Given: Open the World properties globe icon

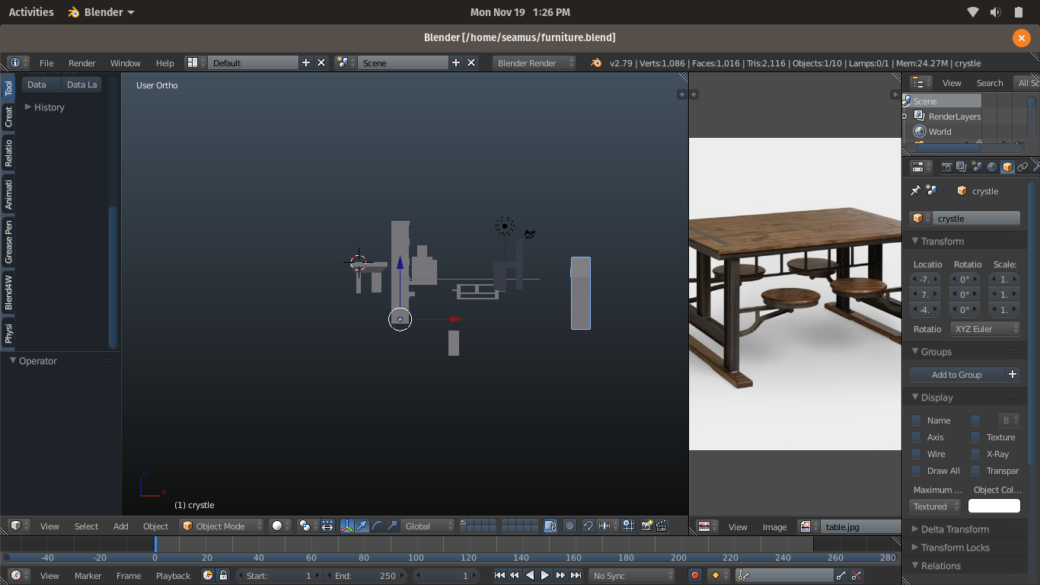Looking at the screenshot, I should [992, 167].
